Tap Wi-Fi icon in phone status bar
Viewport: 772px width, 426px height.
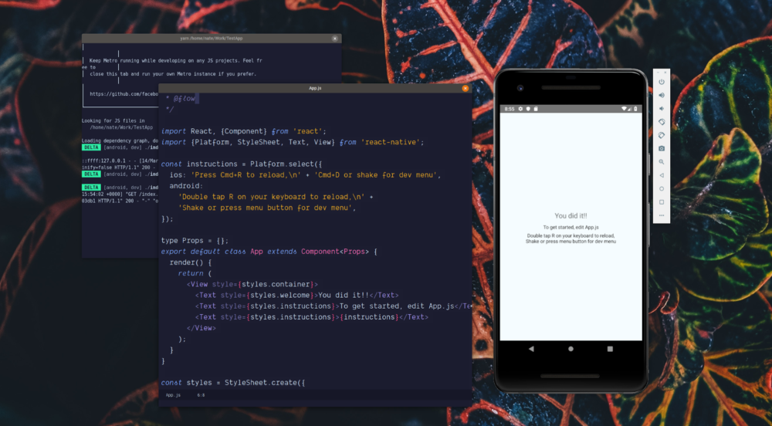pyautogui.click(x=624, y=109)
